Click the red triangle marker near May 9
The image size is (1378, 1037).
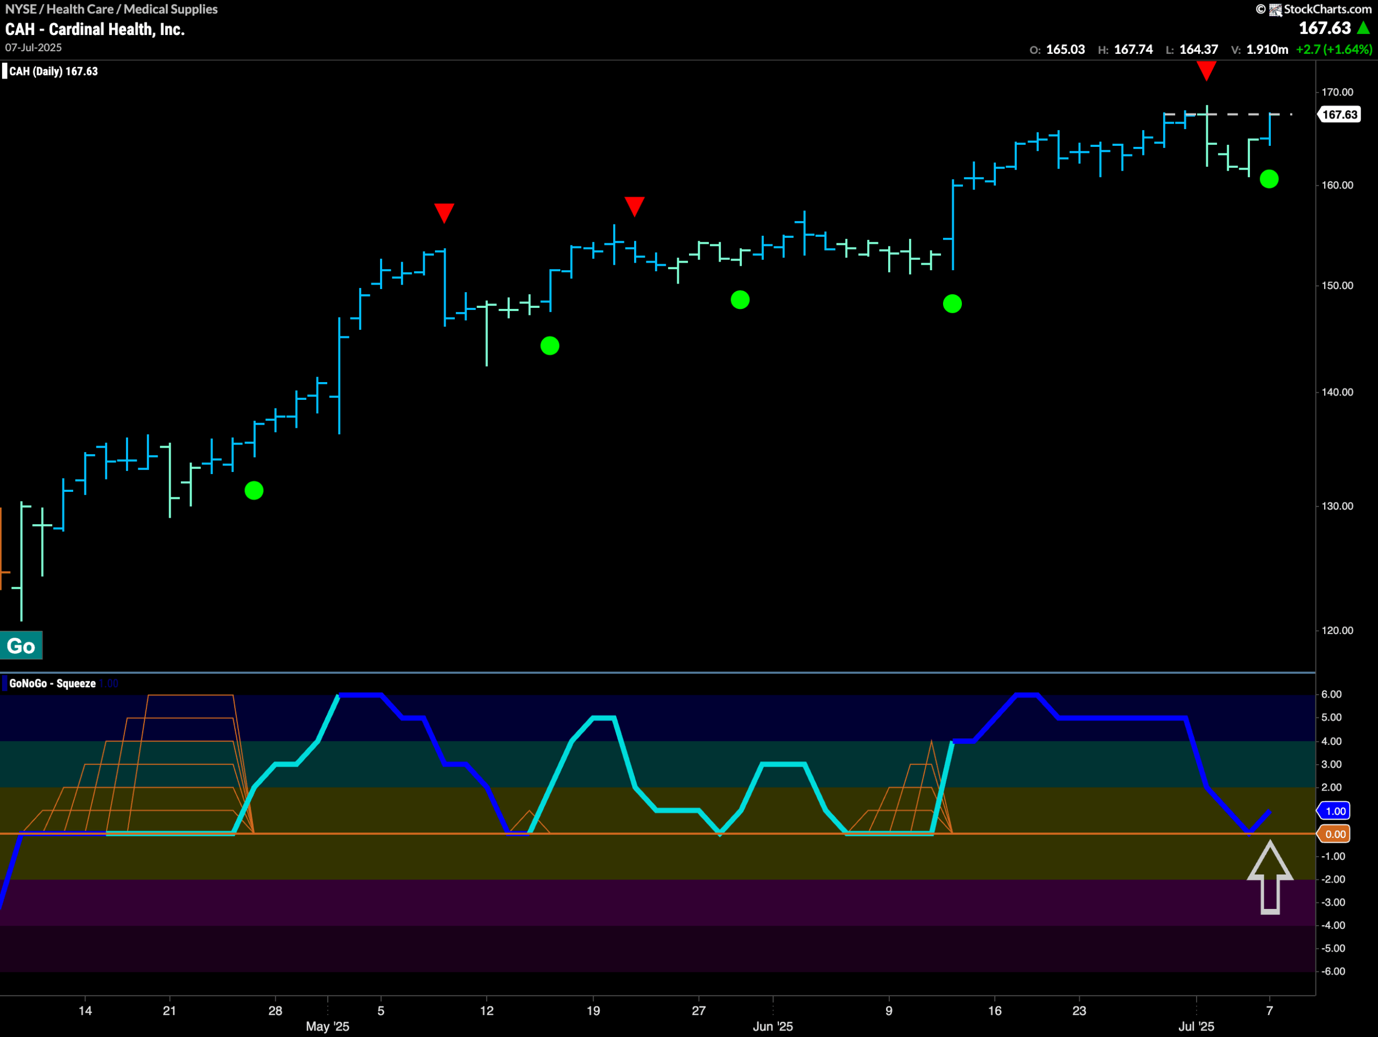(x=444, y=213)
